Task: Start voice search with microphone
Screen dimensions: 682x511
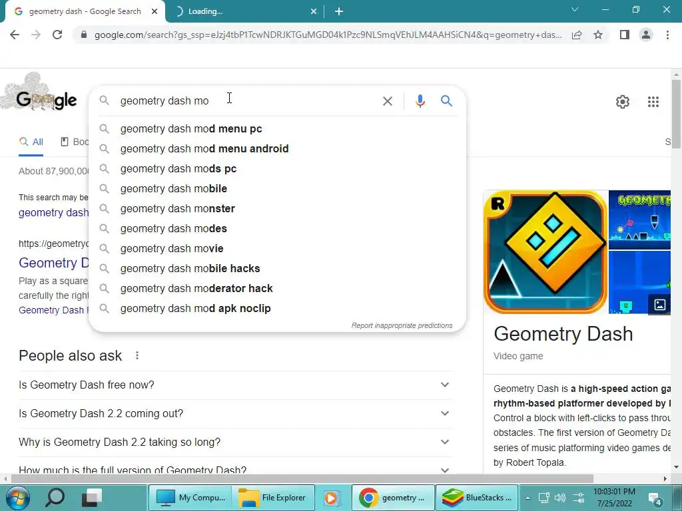Action: [420, 101]
